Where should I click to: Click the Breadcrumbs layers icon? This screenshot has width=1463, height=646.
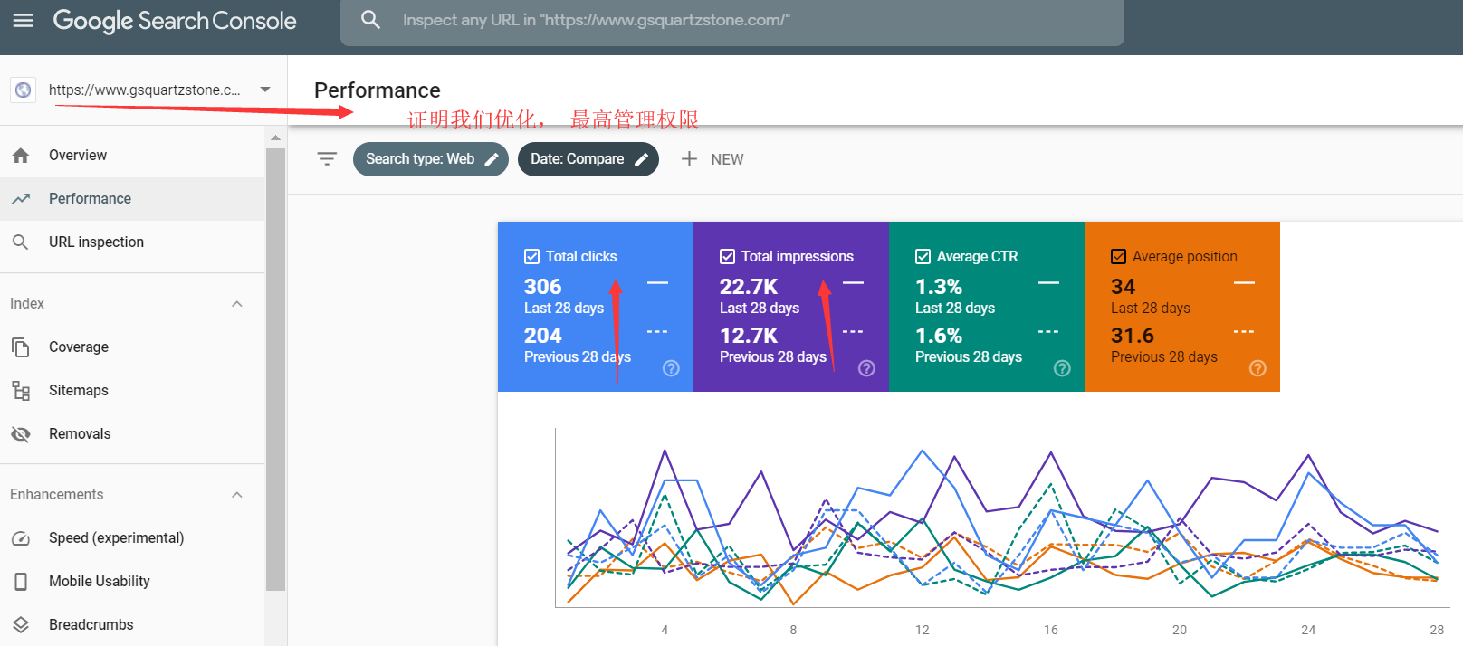point(21,625)
